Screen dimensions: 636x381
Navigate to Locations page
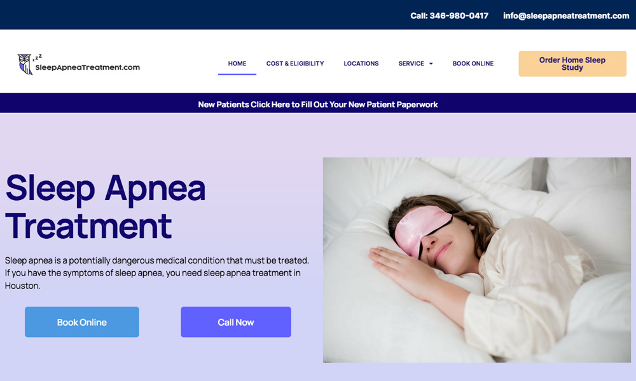tap(361, 63)
